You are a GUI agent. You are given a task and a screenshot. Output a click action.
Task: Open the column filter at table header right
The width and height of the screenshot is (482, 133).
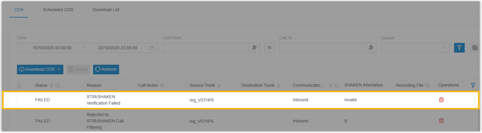tap(473, 85)
